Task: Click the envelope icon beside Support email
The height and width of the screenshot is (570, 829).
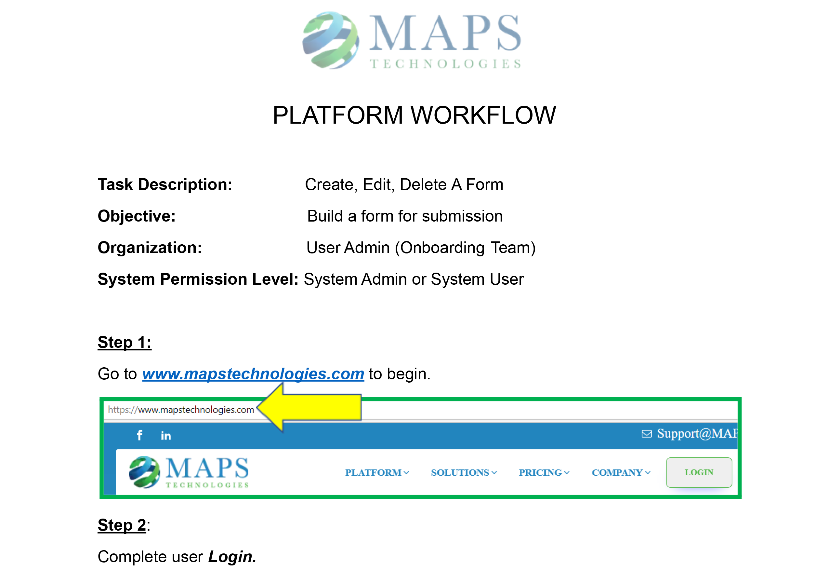Action: coord(646,434)
